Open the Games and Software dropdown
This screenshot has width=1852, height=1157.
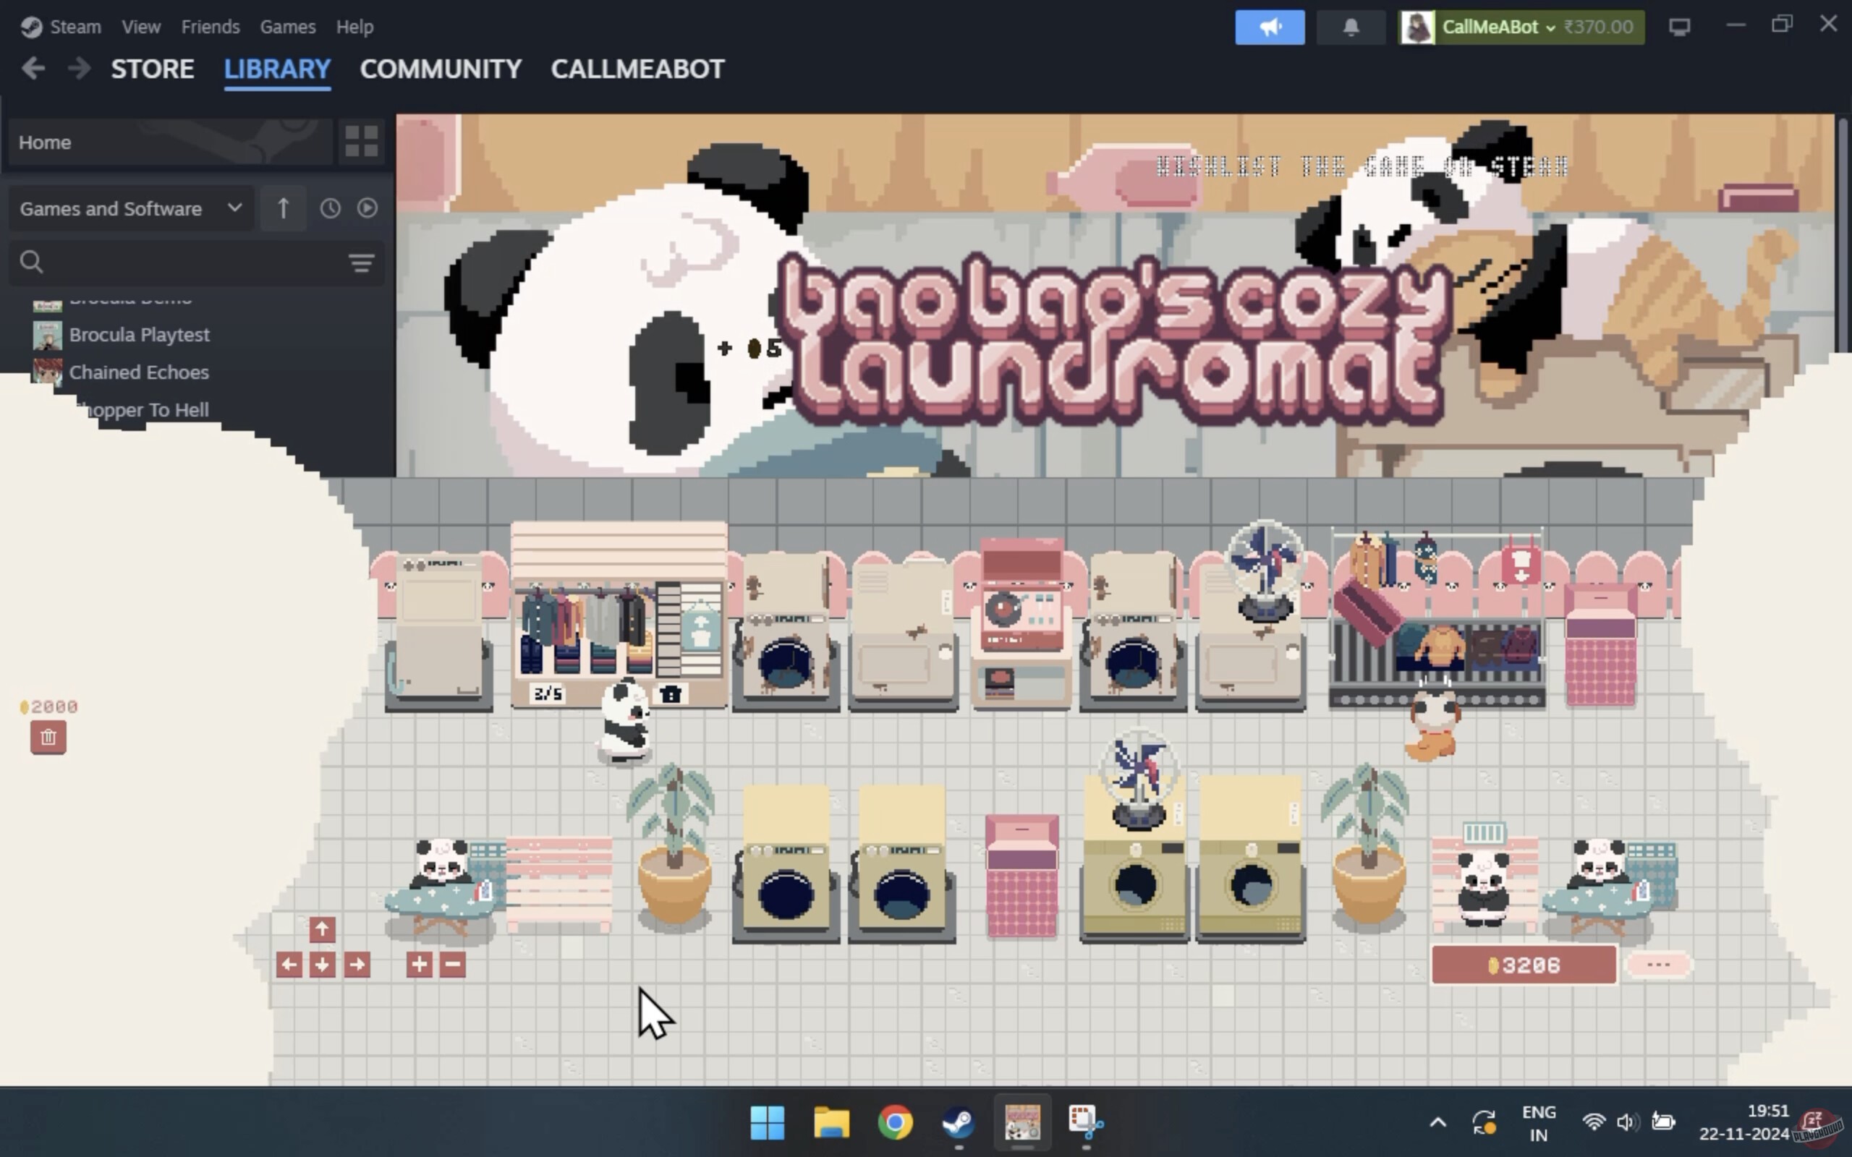click(130, 208)
